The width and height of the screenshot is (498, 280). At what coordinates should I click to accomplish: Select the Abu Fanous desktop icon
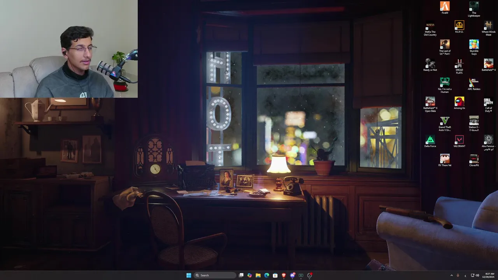488,143
